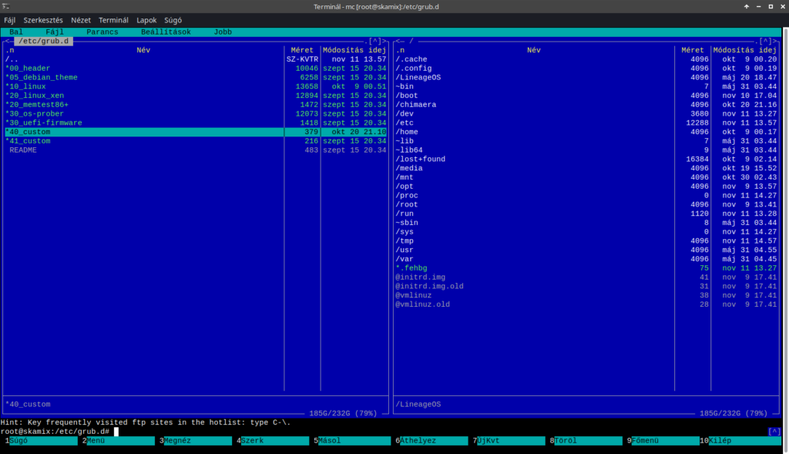Image resolution: width=789 pixels, height=454 pixels.
Task: Select /chimaera directory
Action: point(586,105)
